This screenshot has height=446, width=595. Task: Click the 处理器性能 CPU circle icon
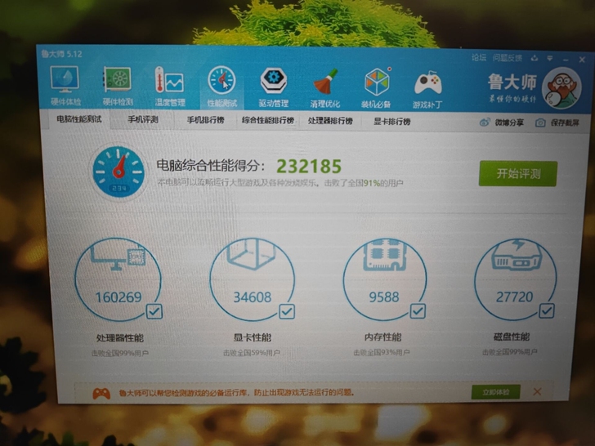tap(118, 279)
